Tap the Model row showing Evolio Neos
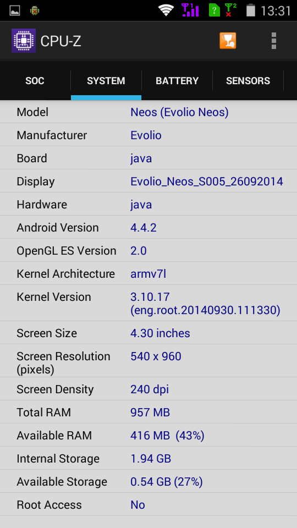The image size is (297, 528). (148, 112)
